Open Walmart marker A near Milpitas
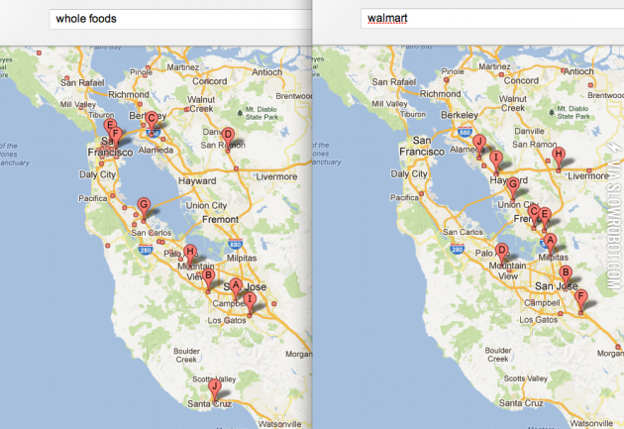The height and width of the screenshot is (429, 624). (550, 240)
